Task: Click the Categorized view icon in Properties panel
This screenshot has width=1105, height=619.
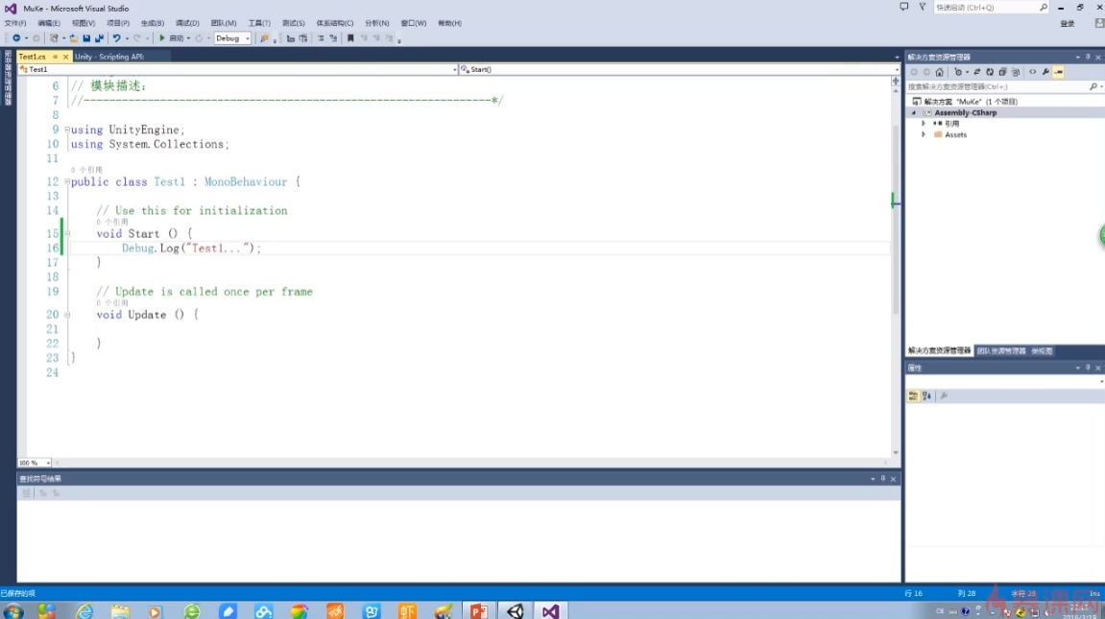Action: [x=913, y=395]
